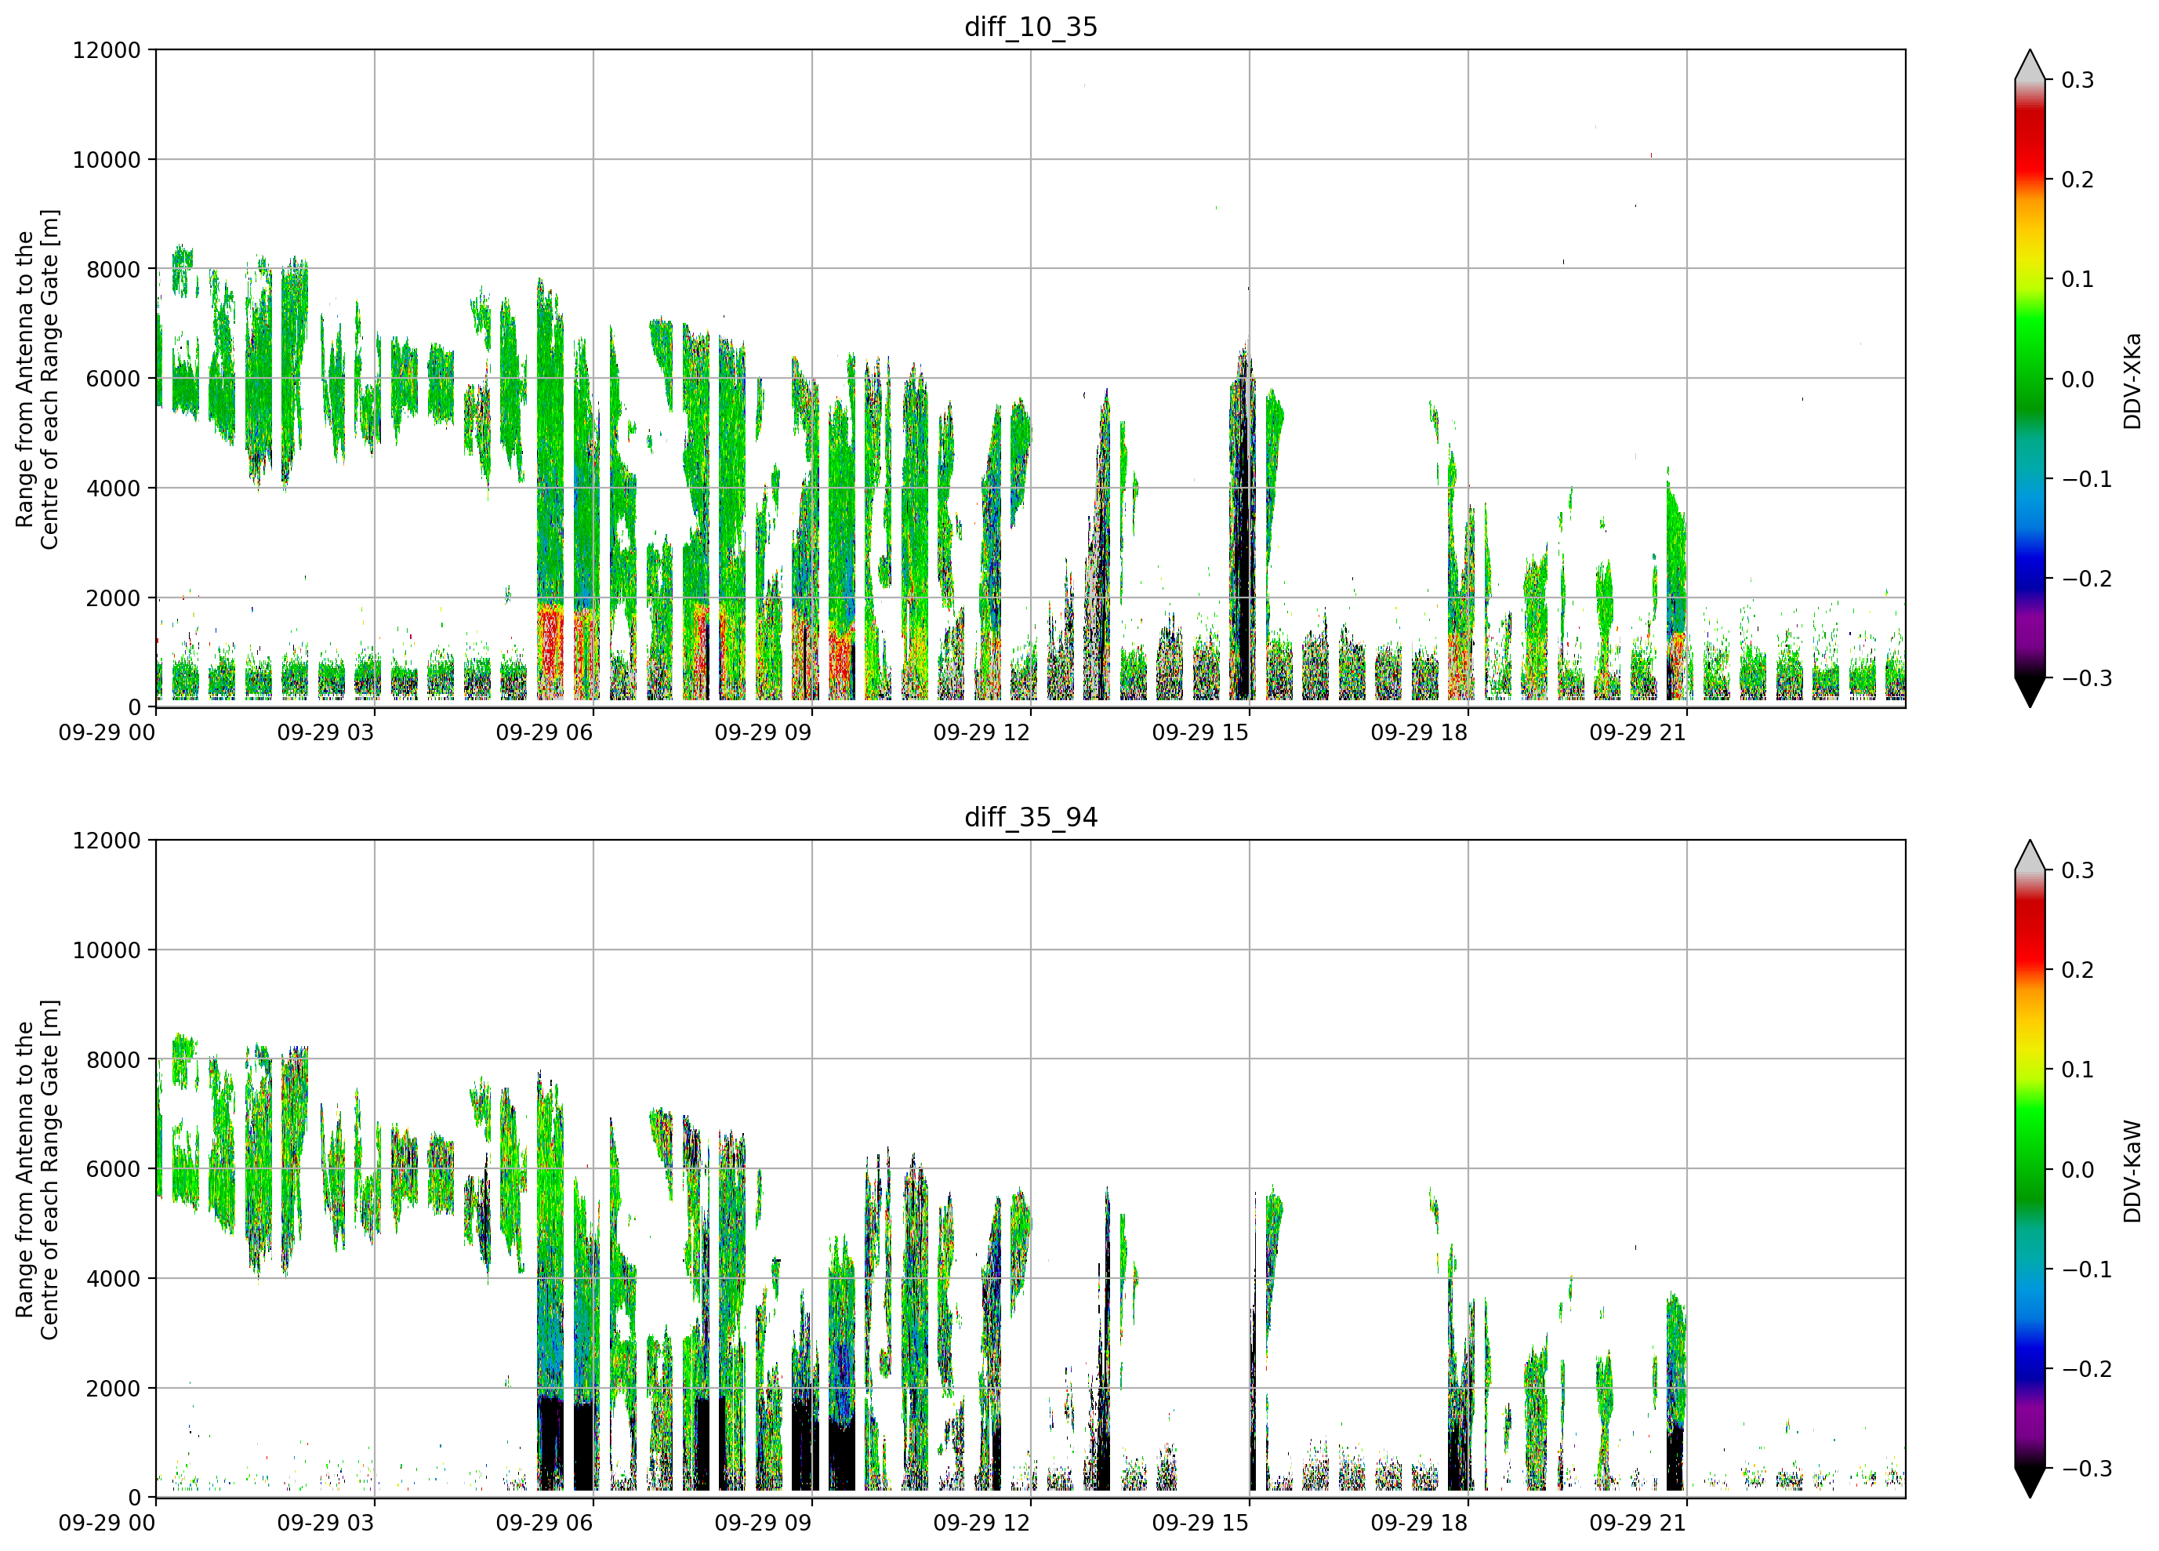Click the 10000 tick in diff_35_94 plot
Viewport: 2159px width, 1551px height.
click(107, 950)
